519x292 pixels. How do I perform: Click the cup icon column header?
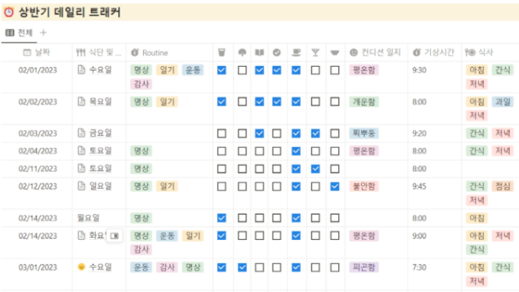pyautogui.click(x=222, y=53)
